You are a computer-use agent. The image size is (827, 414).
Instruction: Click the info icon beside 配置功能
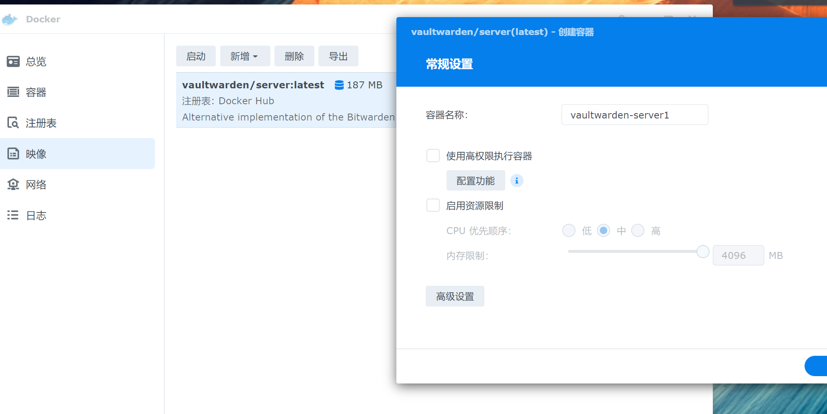pos(517,180)
